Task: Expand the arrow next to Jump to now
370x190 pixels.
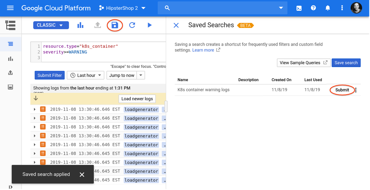Action: (x=141, y=75)
